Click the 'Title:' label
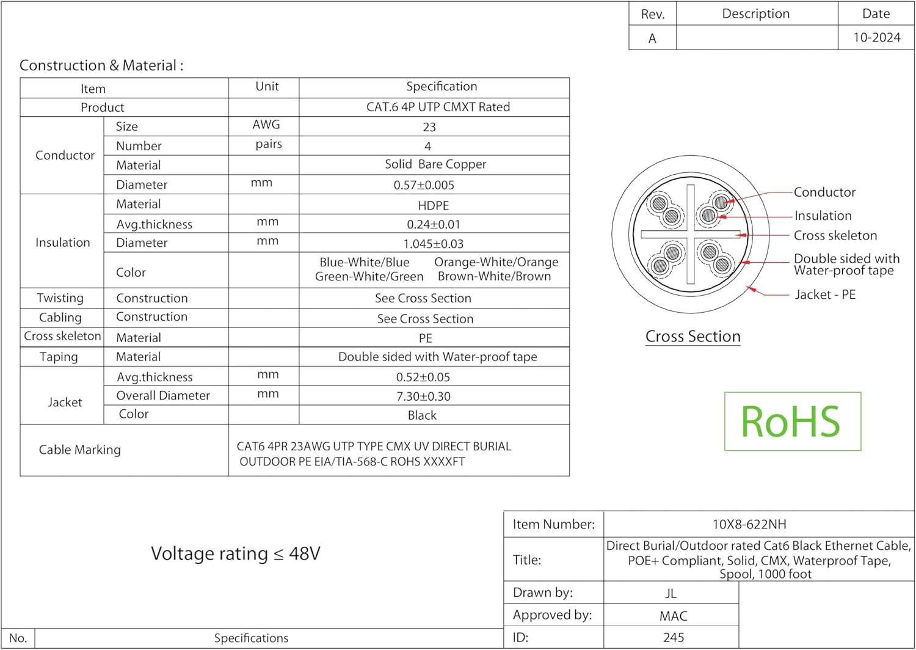916x650 pixels. click(527, 560)
